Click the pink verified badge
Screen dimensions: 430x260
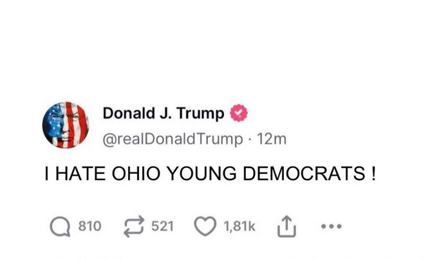(x=239, y=113)
